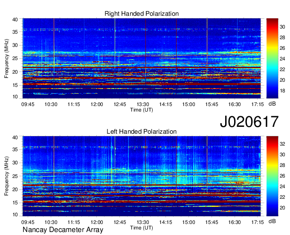Click the 12:00 time tick on left-handed plot

pyautogui.click(x=97, y=222)
